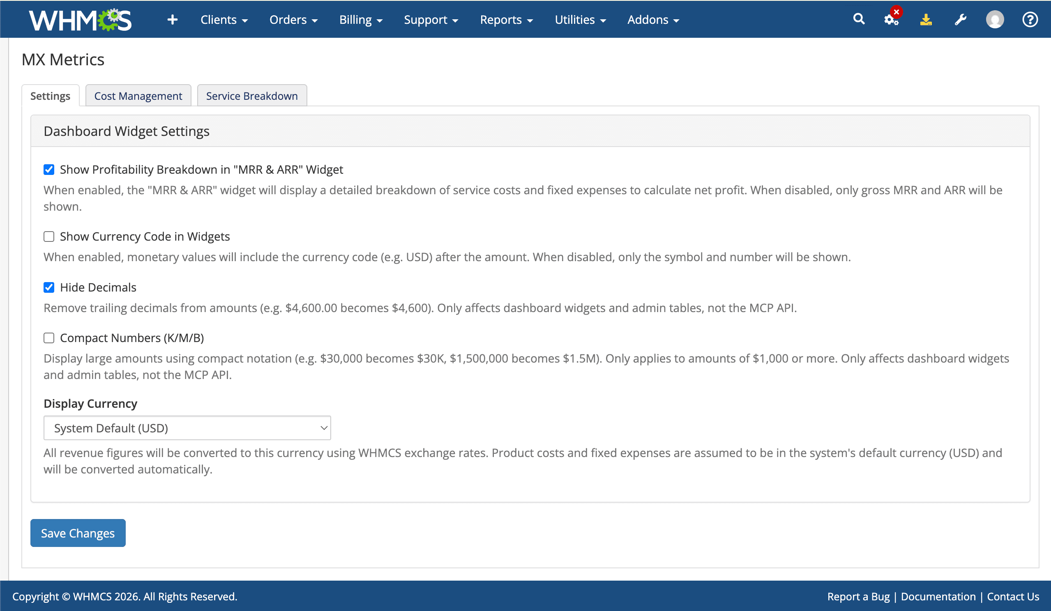Switch to the Cost Management tab

pos(138,96)
